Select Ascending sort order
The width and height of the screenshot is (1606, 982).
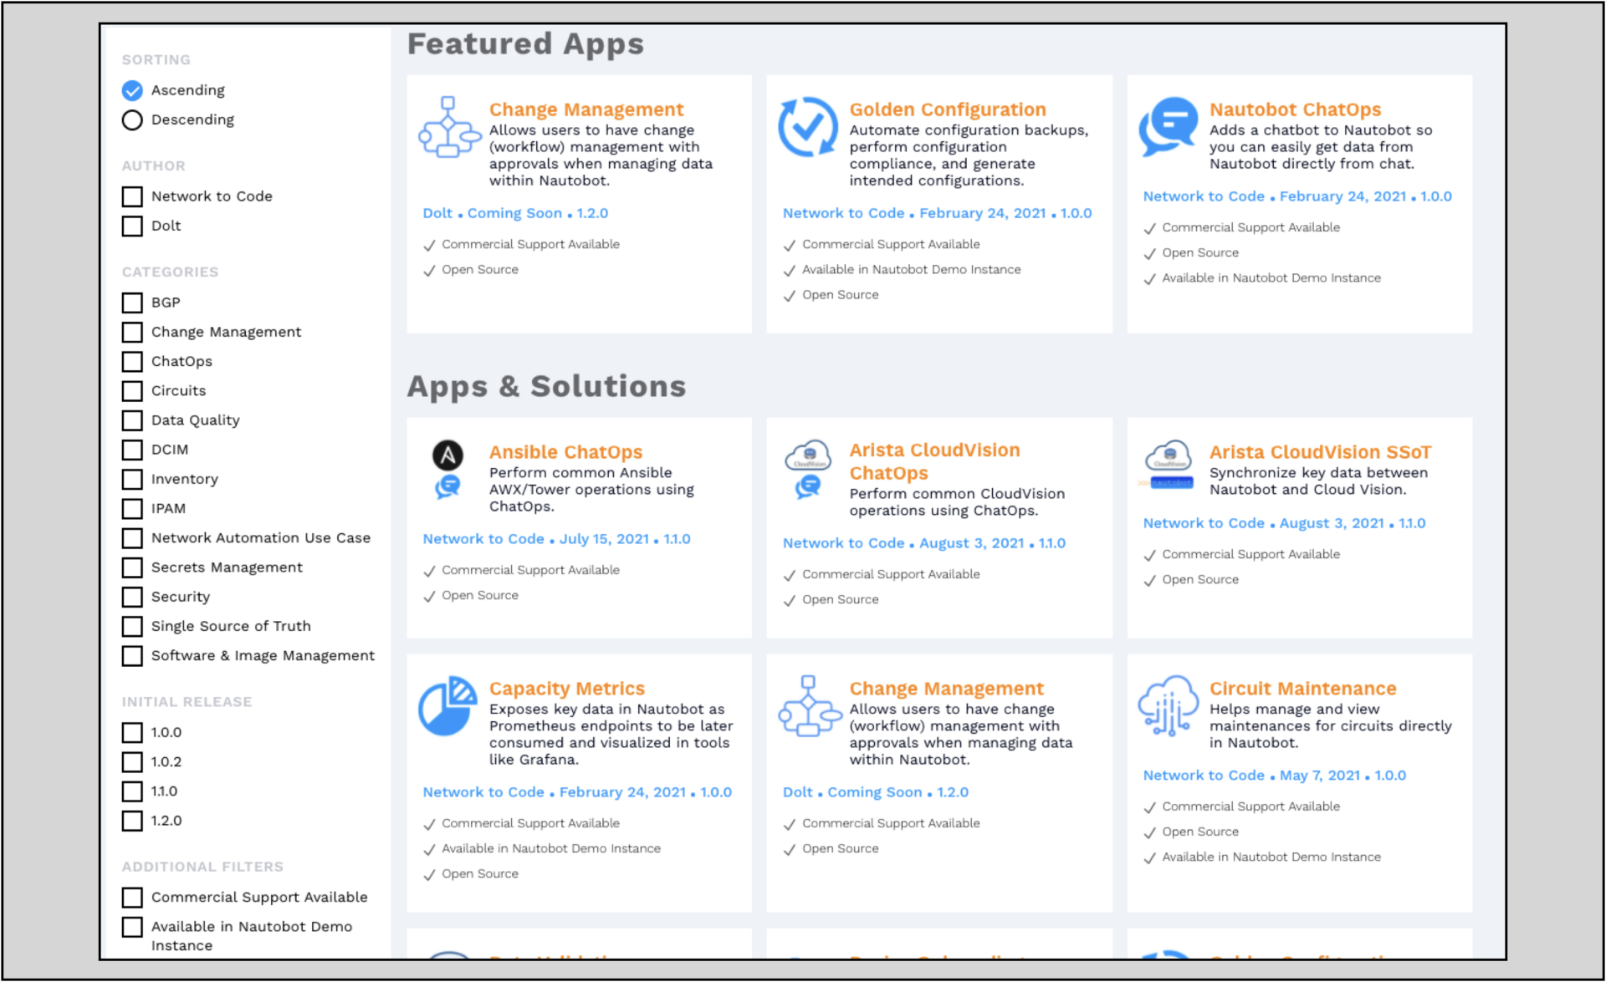tap(132, 90)
